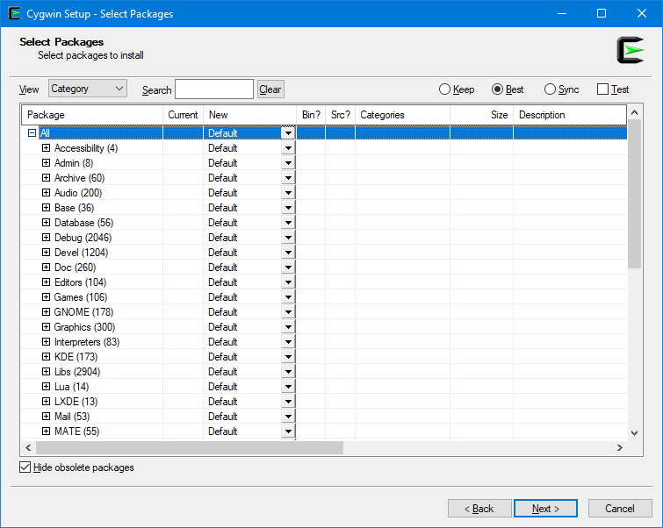
Task: Click the Size column header
Action: [481, 115]
